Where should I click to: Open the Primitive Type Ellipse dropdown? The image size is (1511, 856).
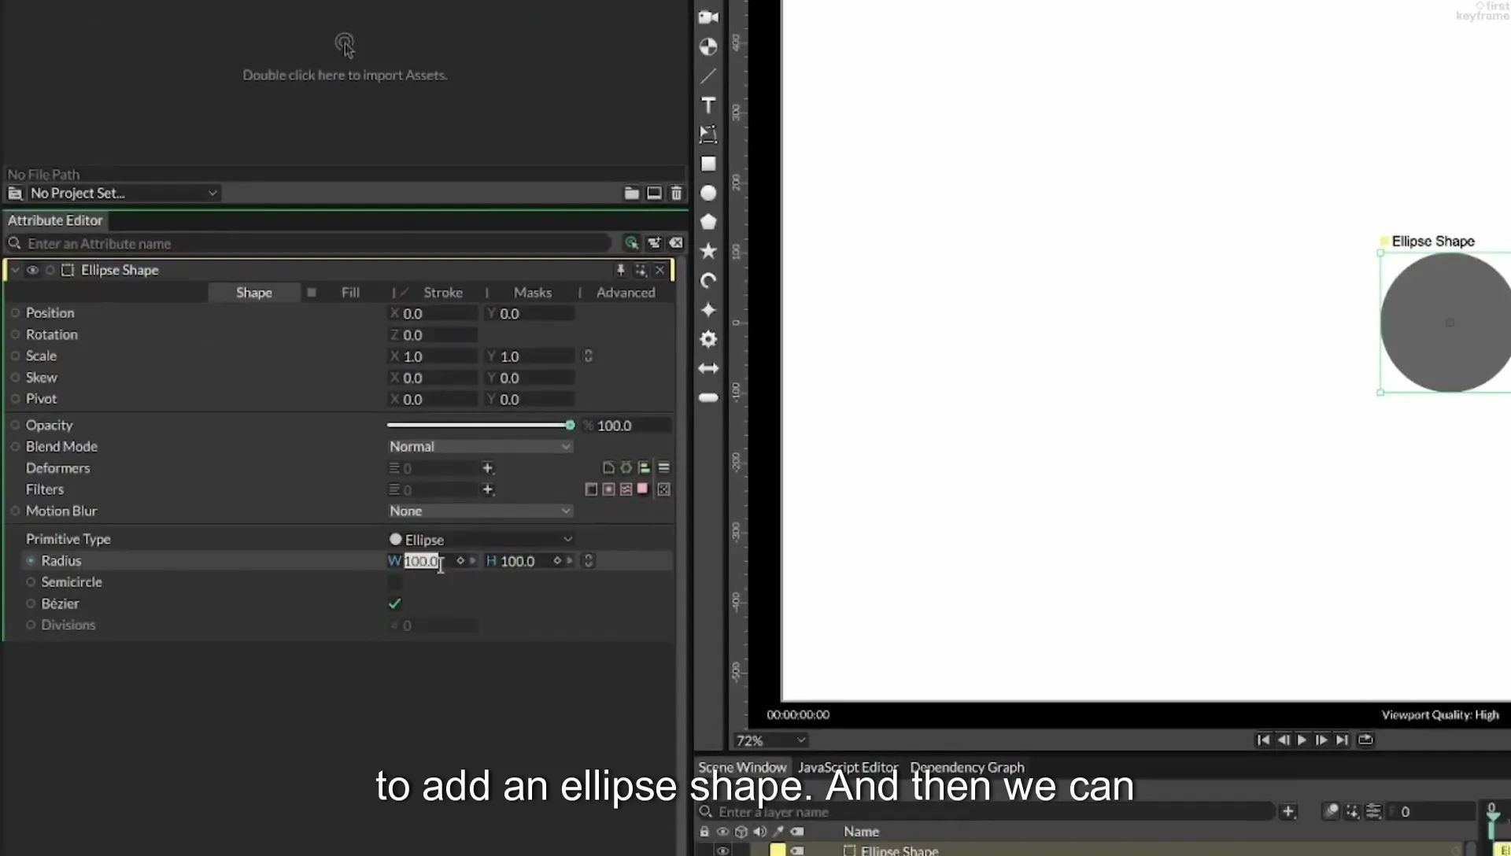pos(481,540)
